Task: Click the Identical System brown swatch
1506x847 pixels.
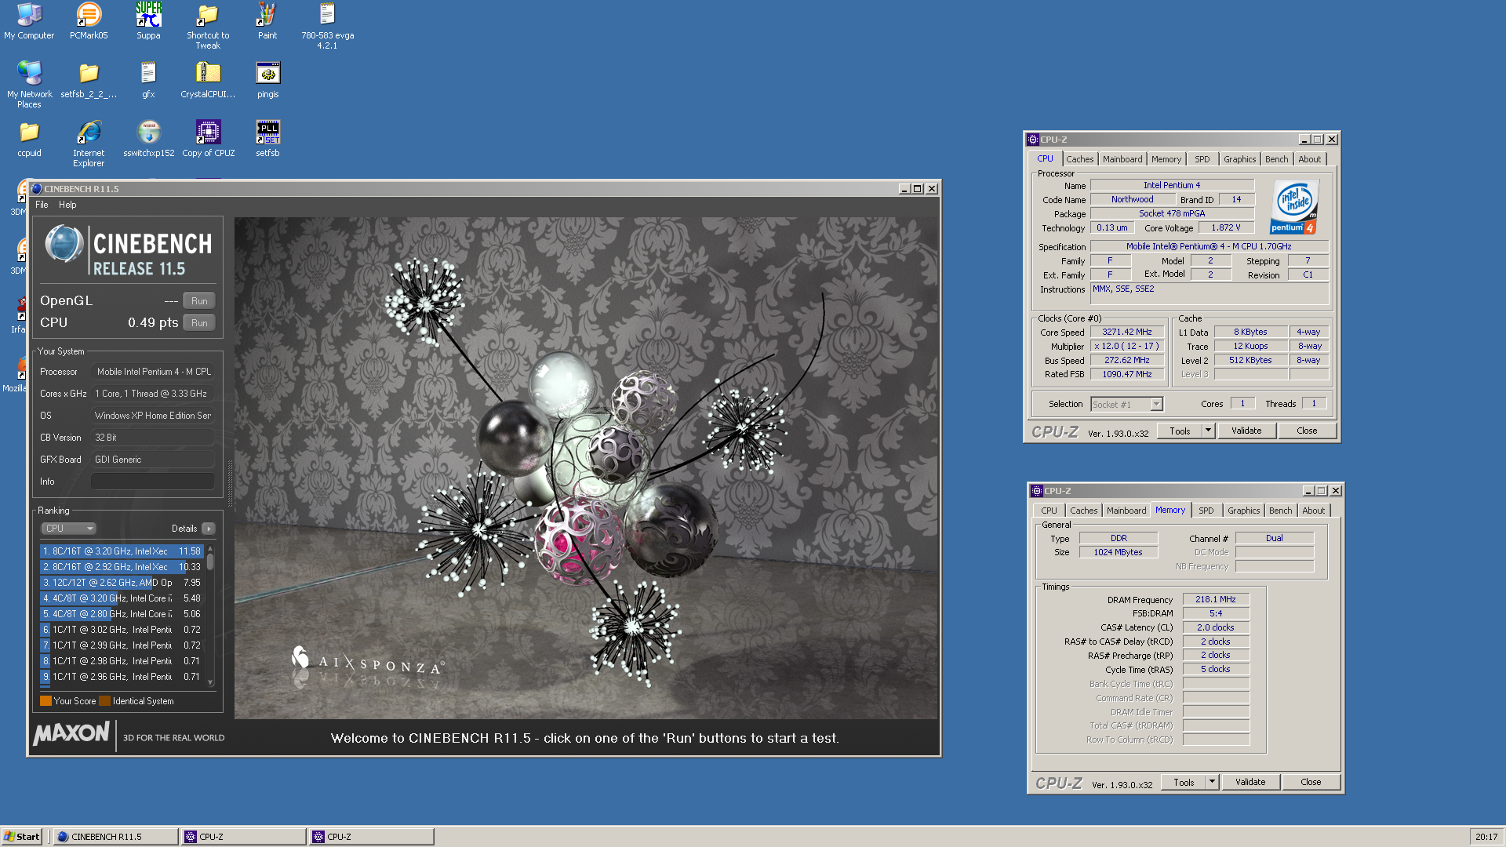Action: pos(104,701)
